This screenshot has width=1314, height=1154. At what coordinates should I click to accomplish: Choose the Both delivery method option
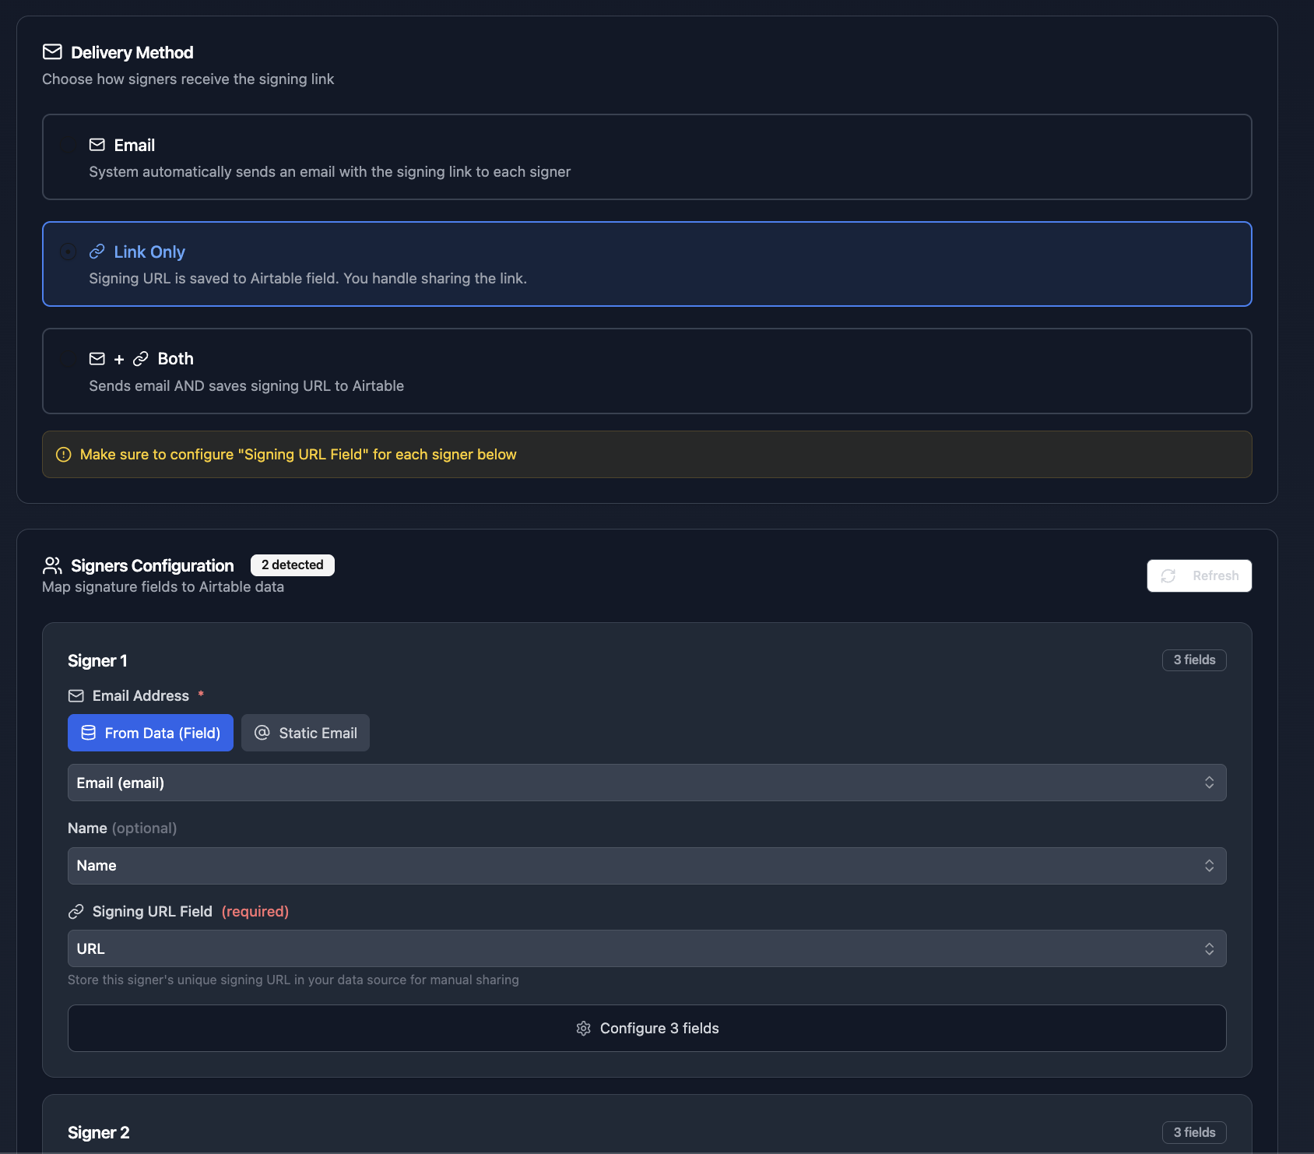click(x=646, y=371)
